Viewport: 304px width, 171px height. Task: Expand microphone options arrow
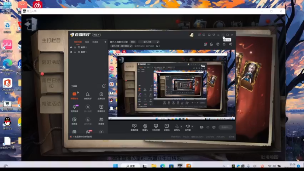(x=181, y=127)
